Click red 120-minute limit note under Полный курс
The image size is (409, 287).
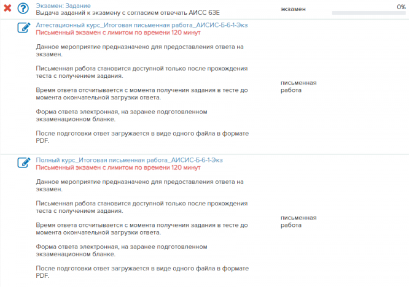tap(119, 167)
